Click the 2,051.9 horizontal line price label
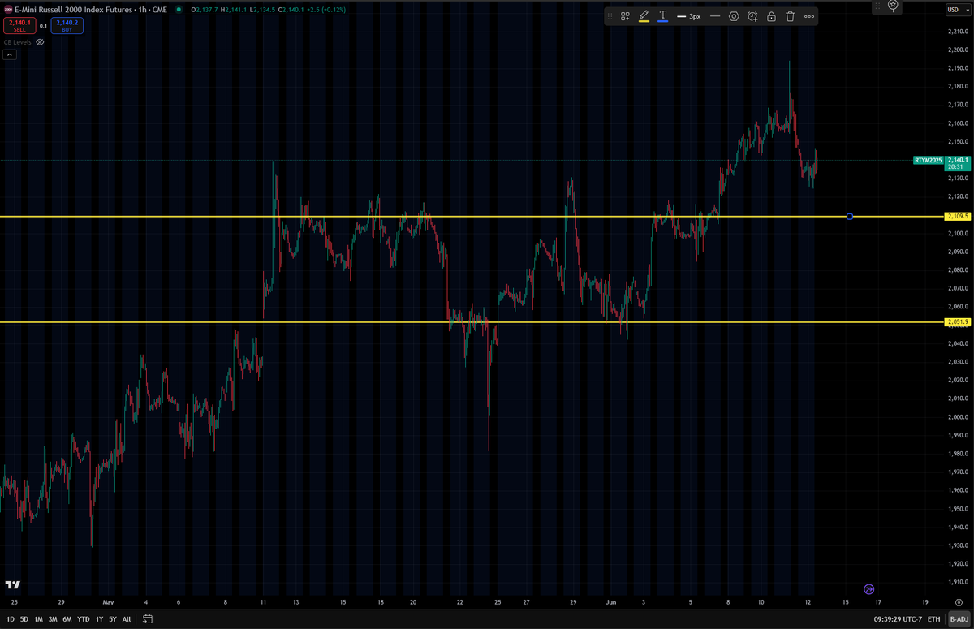This screenshot has height=629, width=974. 958,322
